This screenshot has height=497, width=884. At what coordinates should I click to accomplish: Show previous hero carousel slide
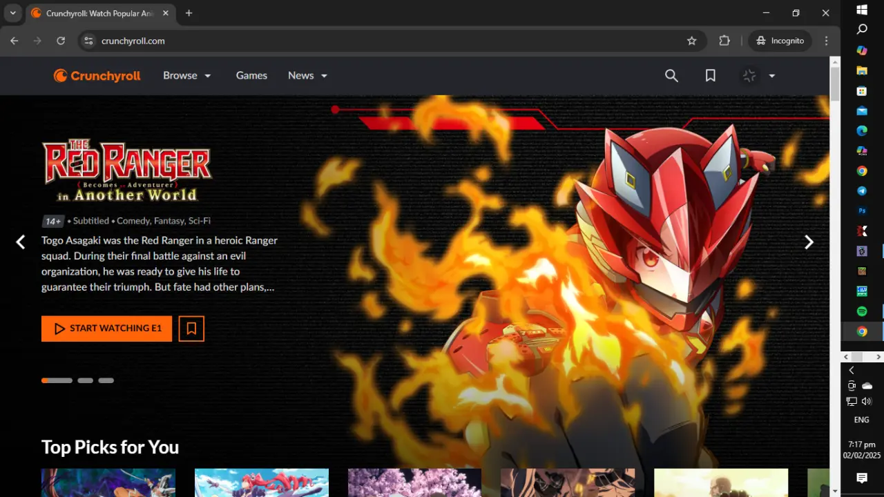pos(21,242)
